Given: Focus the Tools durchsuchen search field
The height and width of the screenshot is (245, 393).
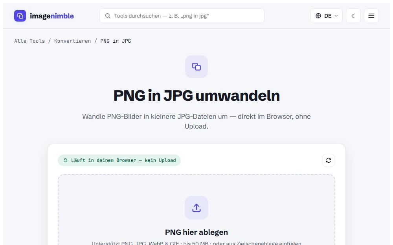Looking at the screenshot, I should [x=182, y=16].
